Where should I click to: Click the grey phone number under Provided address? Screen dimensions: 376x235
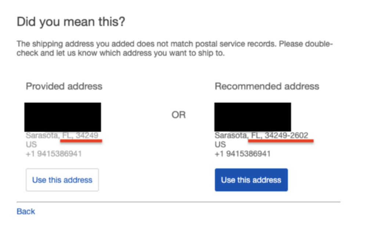(54, 154)
